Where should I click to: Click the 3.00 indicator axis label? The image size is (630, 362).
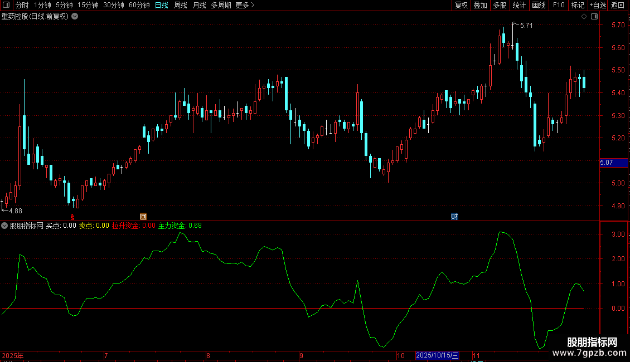618,234
